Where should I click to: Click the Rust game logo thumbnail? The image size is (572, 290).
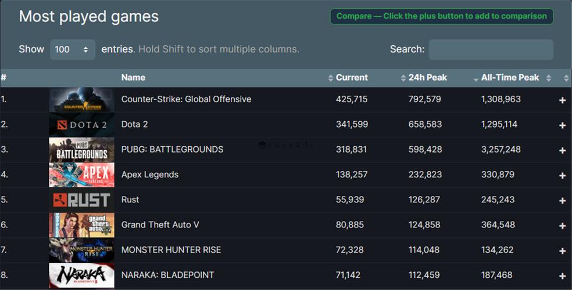[82, 200]
